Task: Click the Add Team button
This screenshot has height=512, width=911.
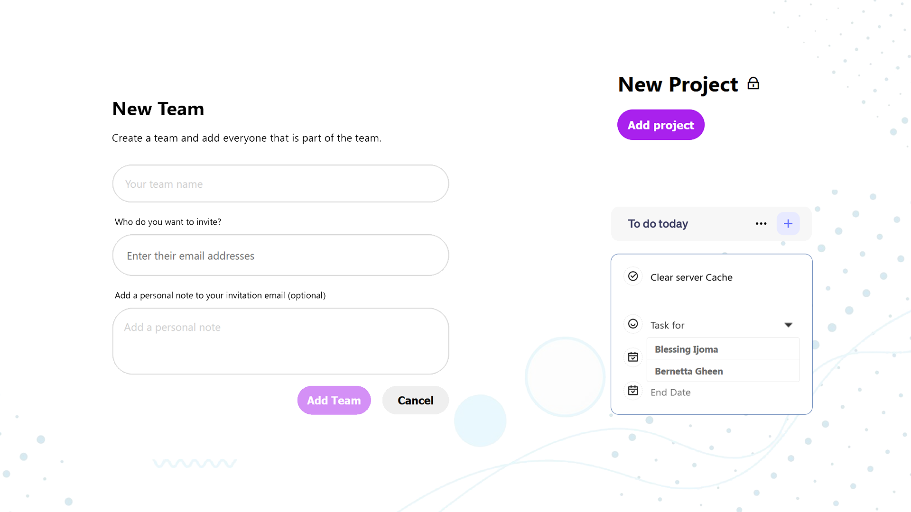Action: pos(334,401)
